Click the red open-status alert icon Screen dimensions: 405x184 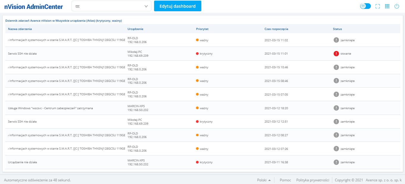pyautogui.click(x=336, y=54)
